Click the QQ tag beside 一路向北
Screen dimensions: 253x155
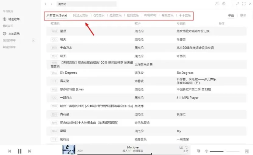pyautogui.click(x=54, y=98)
